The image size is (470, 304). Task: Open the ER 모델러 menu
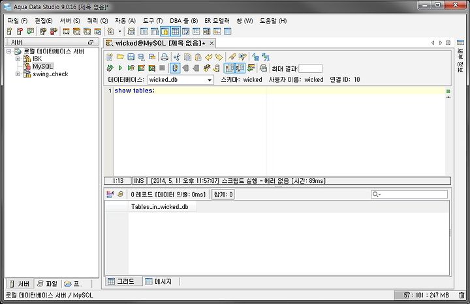(217, 21)
